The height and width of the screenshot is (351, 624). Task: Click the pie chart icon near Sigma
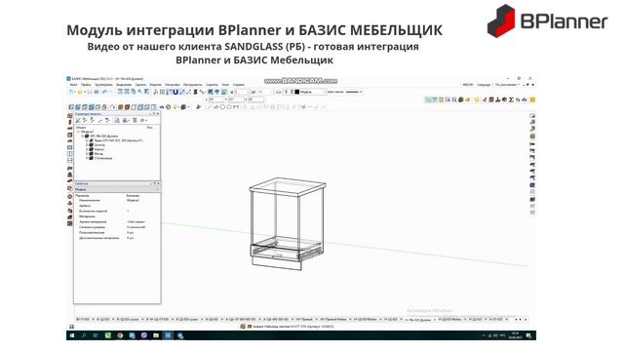point(504,99)
